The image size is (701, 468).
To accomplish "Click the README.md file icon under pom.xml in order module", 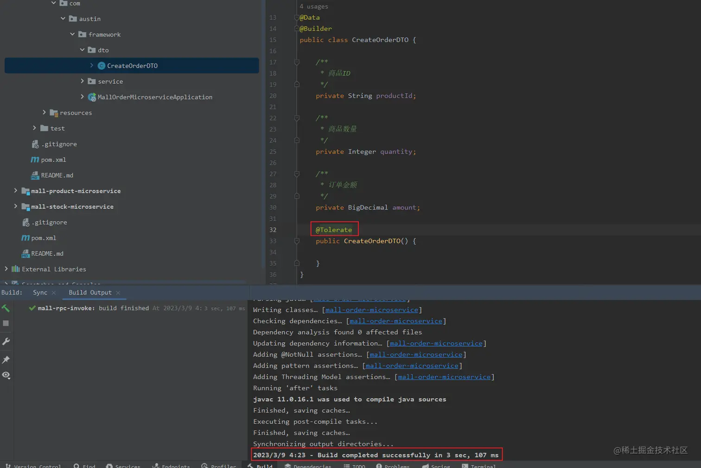I will pos(35,176).
